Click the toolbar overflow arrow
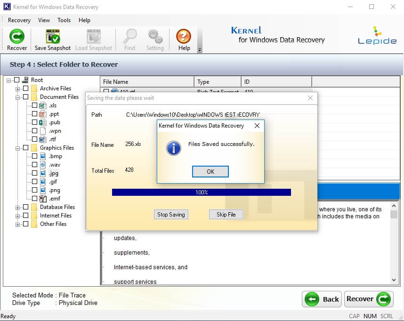404x321 pixels. click(x=200, y=50)
